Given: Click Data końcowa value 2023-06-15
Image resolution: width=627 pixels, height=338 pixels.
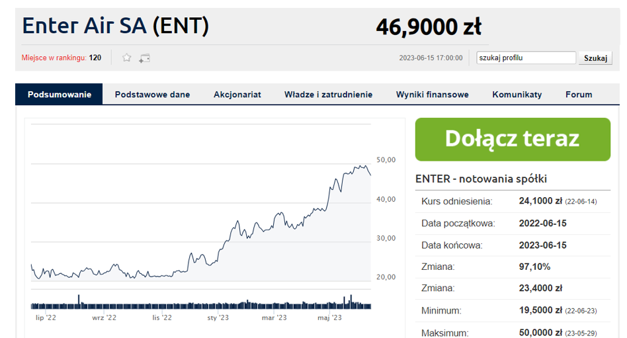Looking at the screenshot, I should (x=542, y=245).
